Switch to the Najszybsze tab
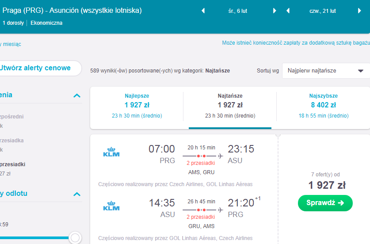 click(323, 106)
